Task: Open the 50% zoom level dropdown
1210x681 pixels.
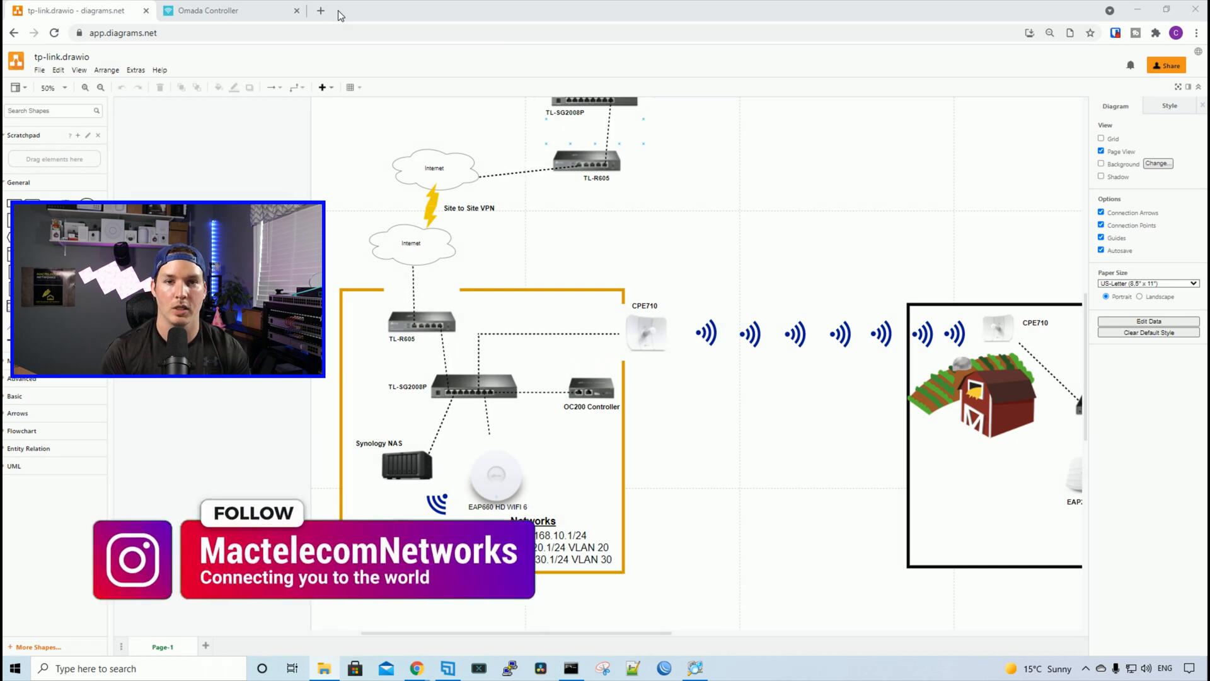Action: tap(54, 88)
